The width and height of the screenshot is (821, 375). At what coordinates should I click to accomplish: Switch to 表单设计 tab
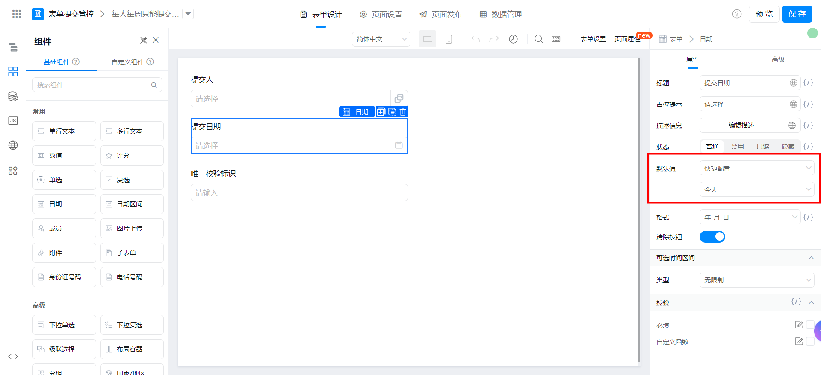(x=321, y=14)
